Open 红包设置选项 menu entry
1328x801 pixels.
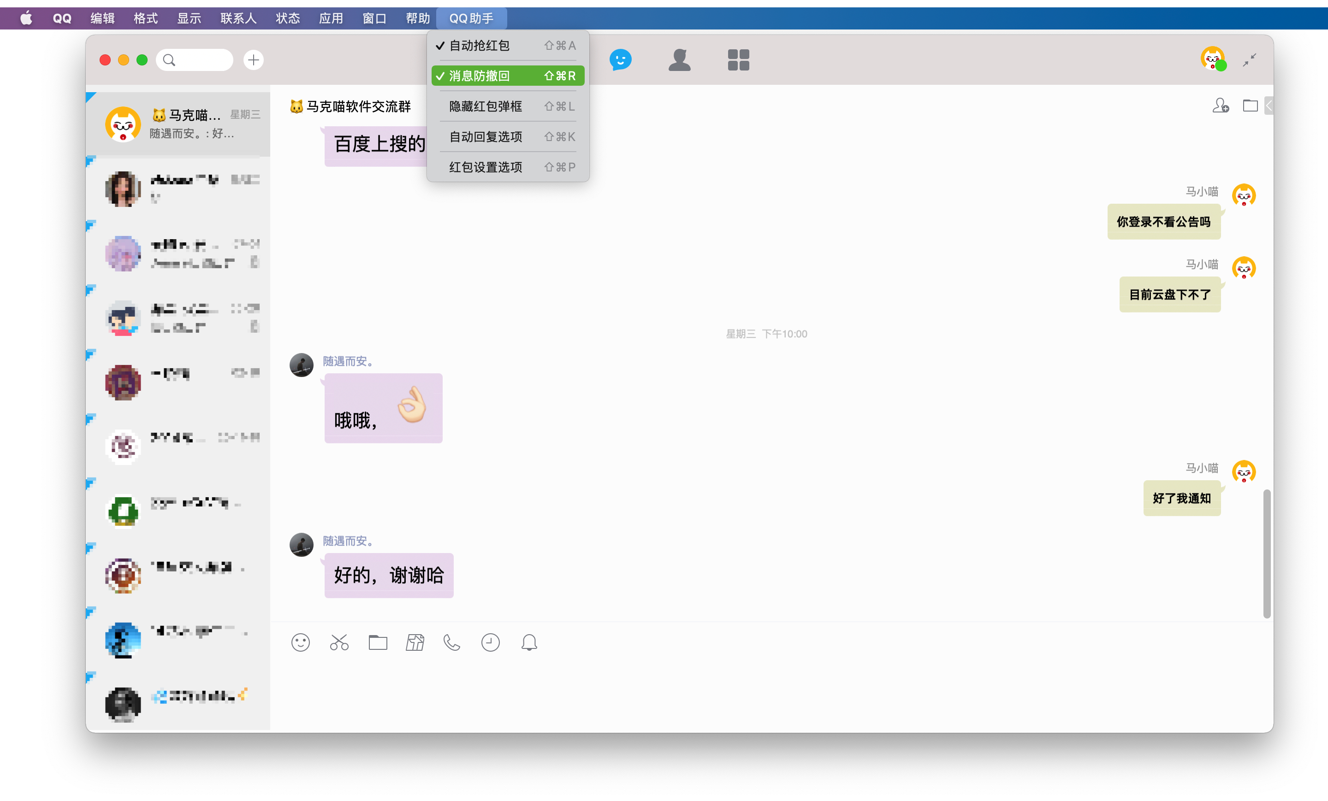(508, 167)
